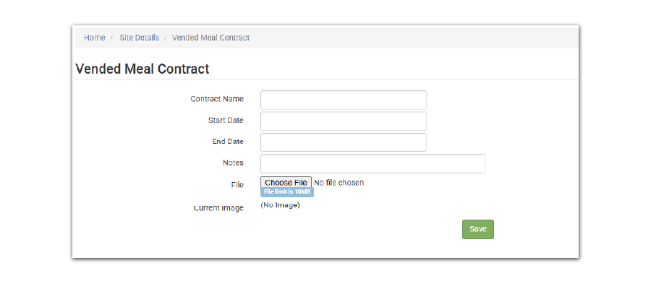Screen dimensions: 651x289
Task: Click the slash separator right after Home
Action: coord(112,38)
